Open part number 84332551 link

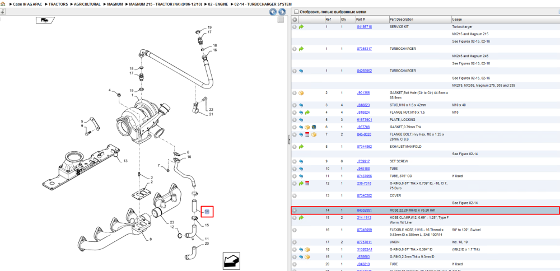pyautogui.click(x=365, y=211)
